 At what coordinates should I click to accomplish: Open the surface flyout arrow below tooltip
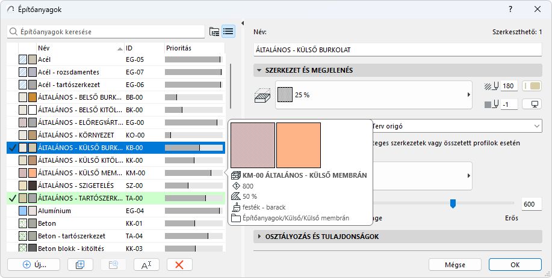(x=468, y=175)
